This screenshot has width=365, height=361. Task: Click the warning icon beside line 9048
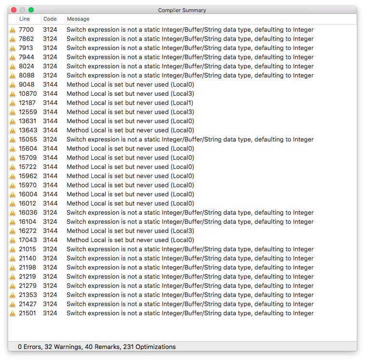pos(13,85)
